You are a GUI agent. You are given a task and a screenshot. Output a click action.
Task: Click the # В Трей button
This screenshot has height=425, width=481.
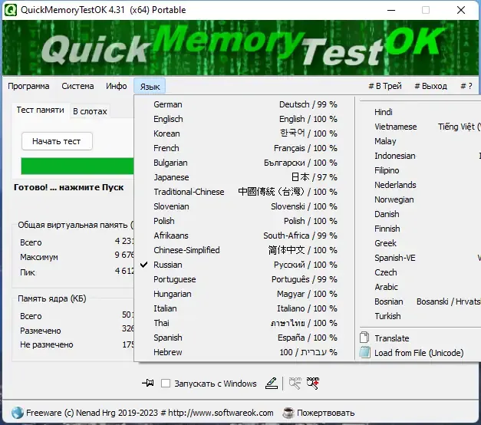tap(385, 86)
